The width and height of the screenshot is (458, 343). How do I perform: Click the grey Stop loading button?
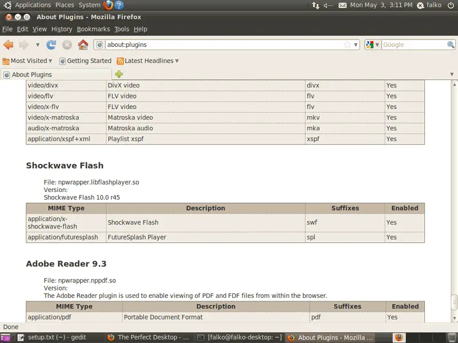[x=67, y=45]
